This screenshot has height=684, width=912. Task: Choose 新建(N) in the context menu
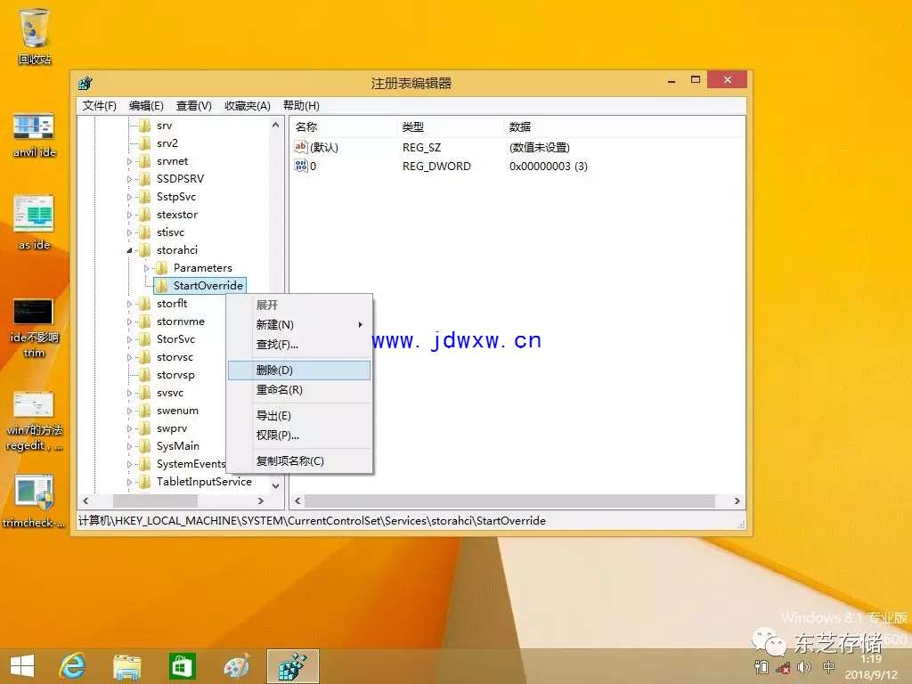pyautogui.click(x=299, y=324)
